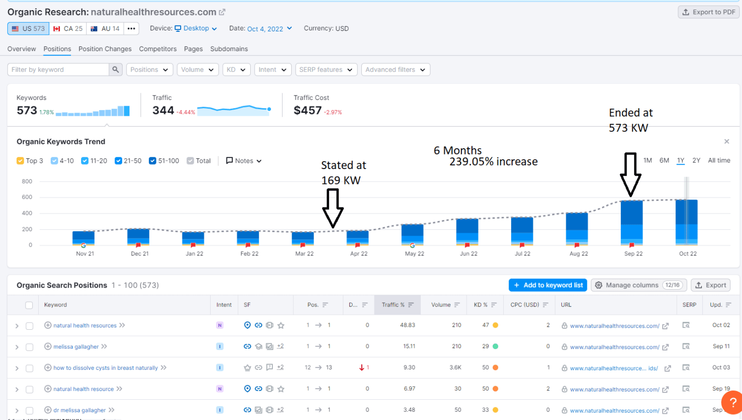Switch to the Pages tab
This screenshot has height=420, width=742.
(193, 49)
